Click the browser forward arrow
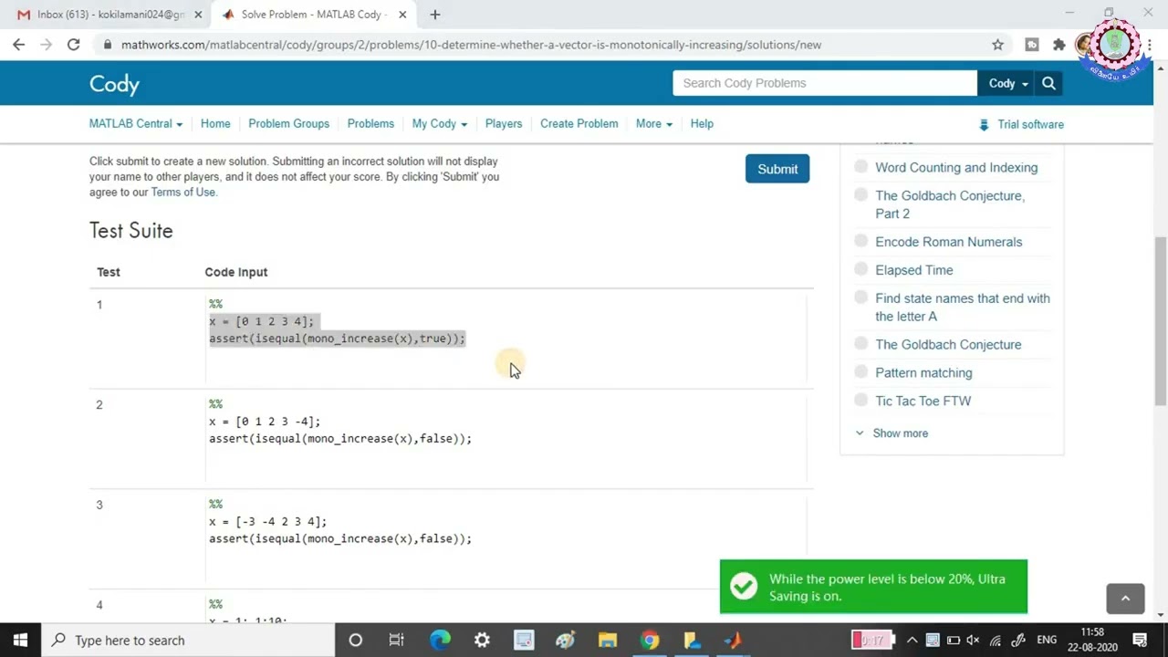The image size is (1168, 657). [46, 45]
